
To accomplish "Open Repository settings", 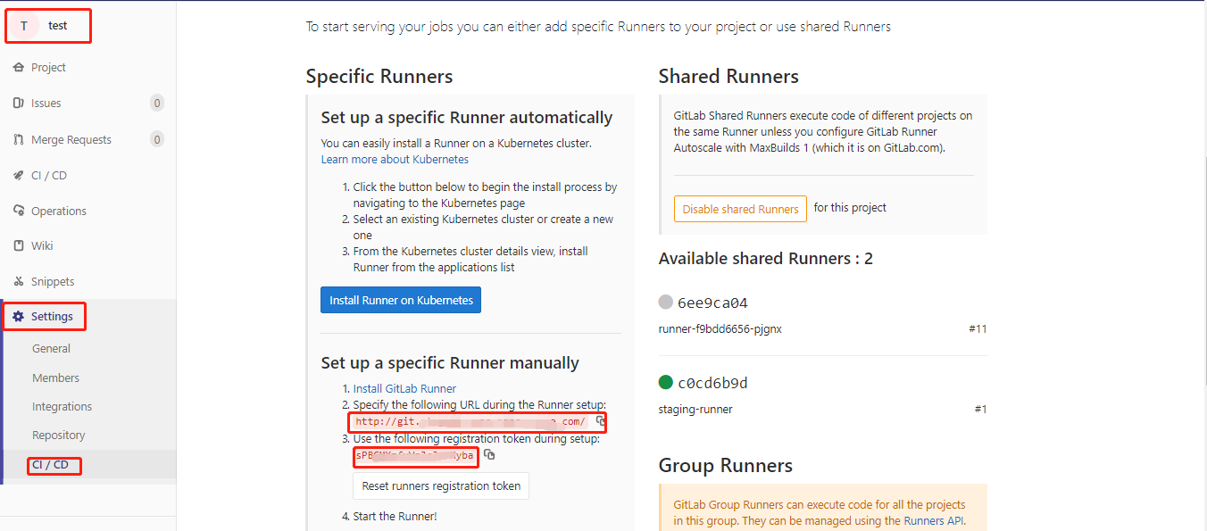I will click(59, 436).
